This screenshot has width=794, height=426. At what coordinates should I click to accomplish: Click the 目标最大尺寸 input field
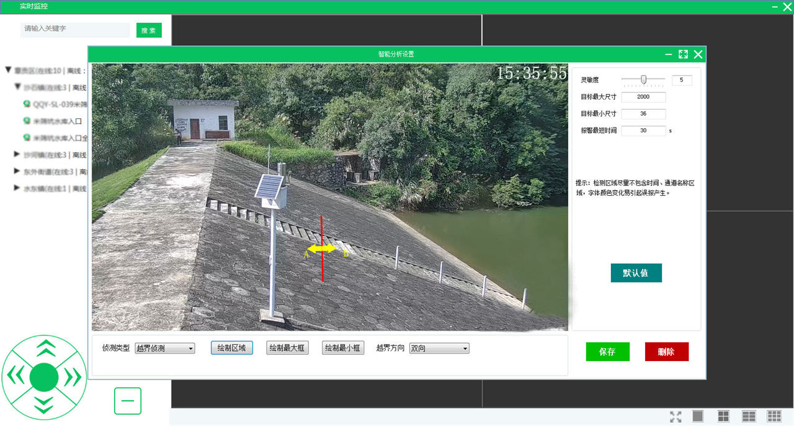coord(643,97)
